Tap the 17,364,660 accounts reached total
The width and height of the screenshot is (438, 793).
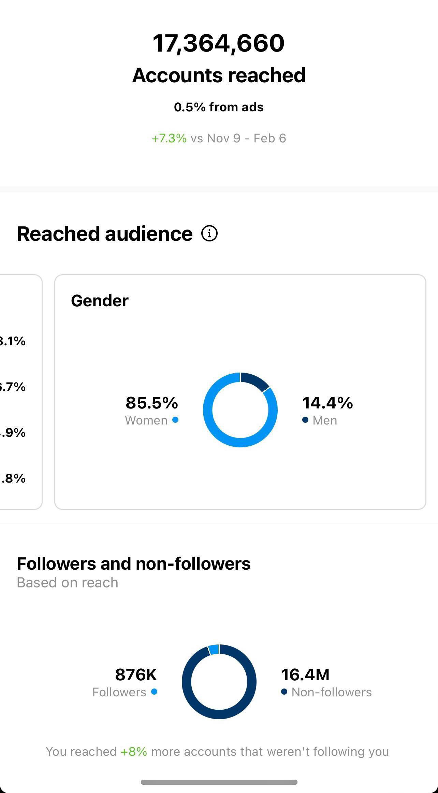pos(218,43)
